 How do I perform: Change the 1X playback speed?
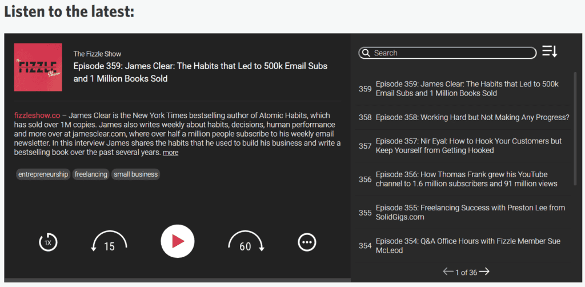pos(48,242)
